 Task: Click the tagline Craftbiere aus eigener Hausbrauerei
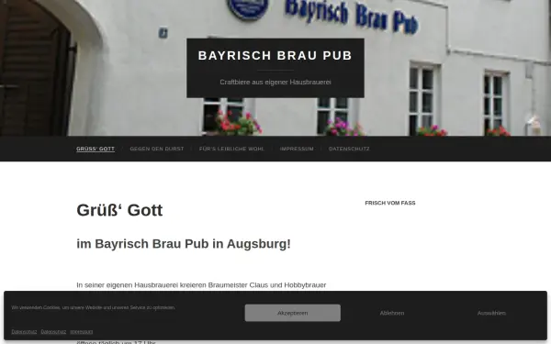pos(275,83)
